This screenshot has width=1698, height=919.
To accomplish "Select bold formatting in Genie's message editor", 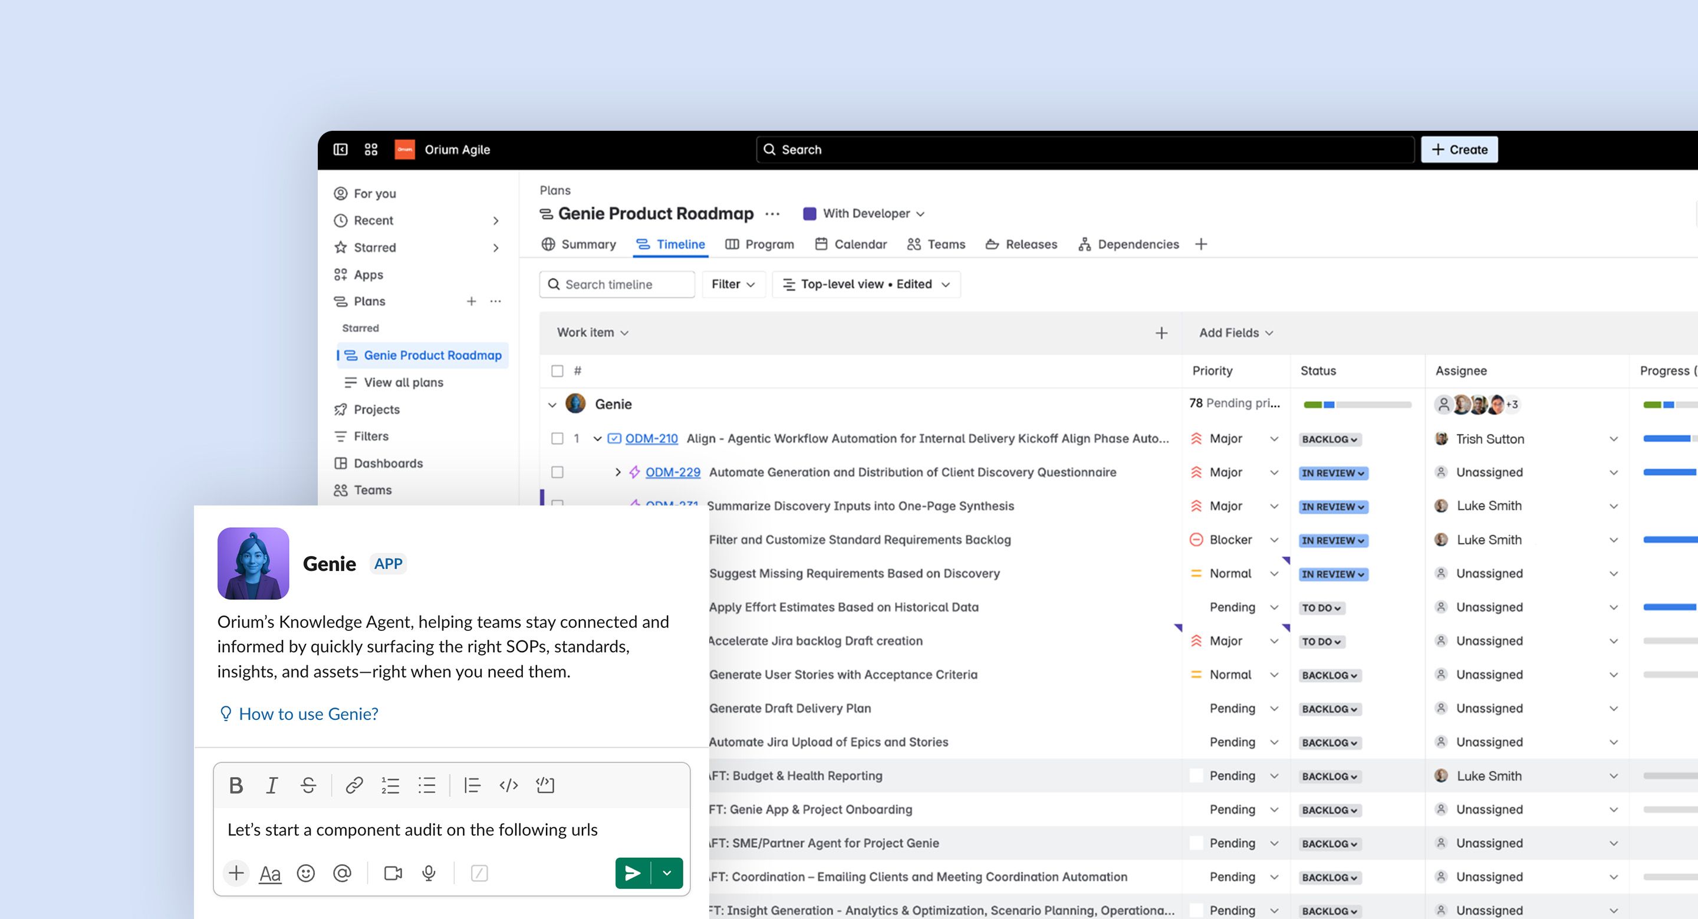I will click(x=235, y=785).
